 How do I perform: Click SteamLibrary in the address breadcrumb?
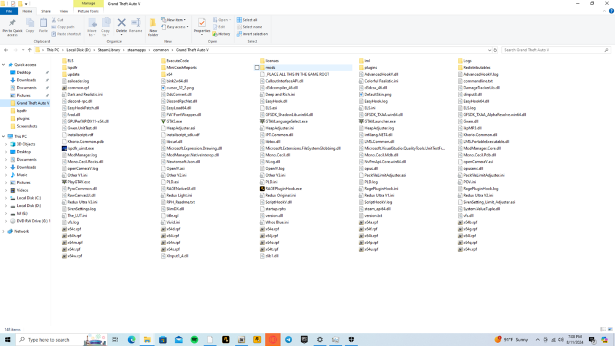coord(109,50)
